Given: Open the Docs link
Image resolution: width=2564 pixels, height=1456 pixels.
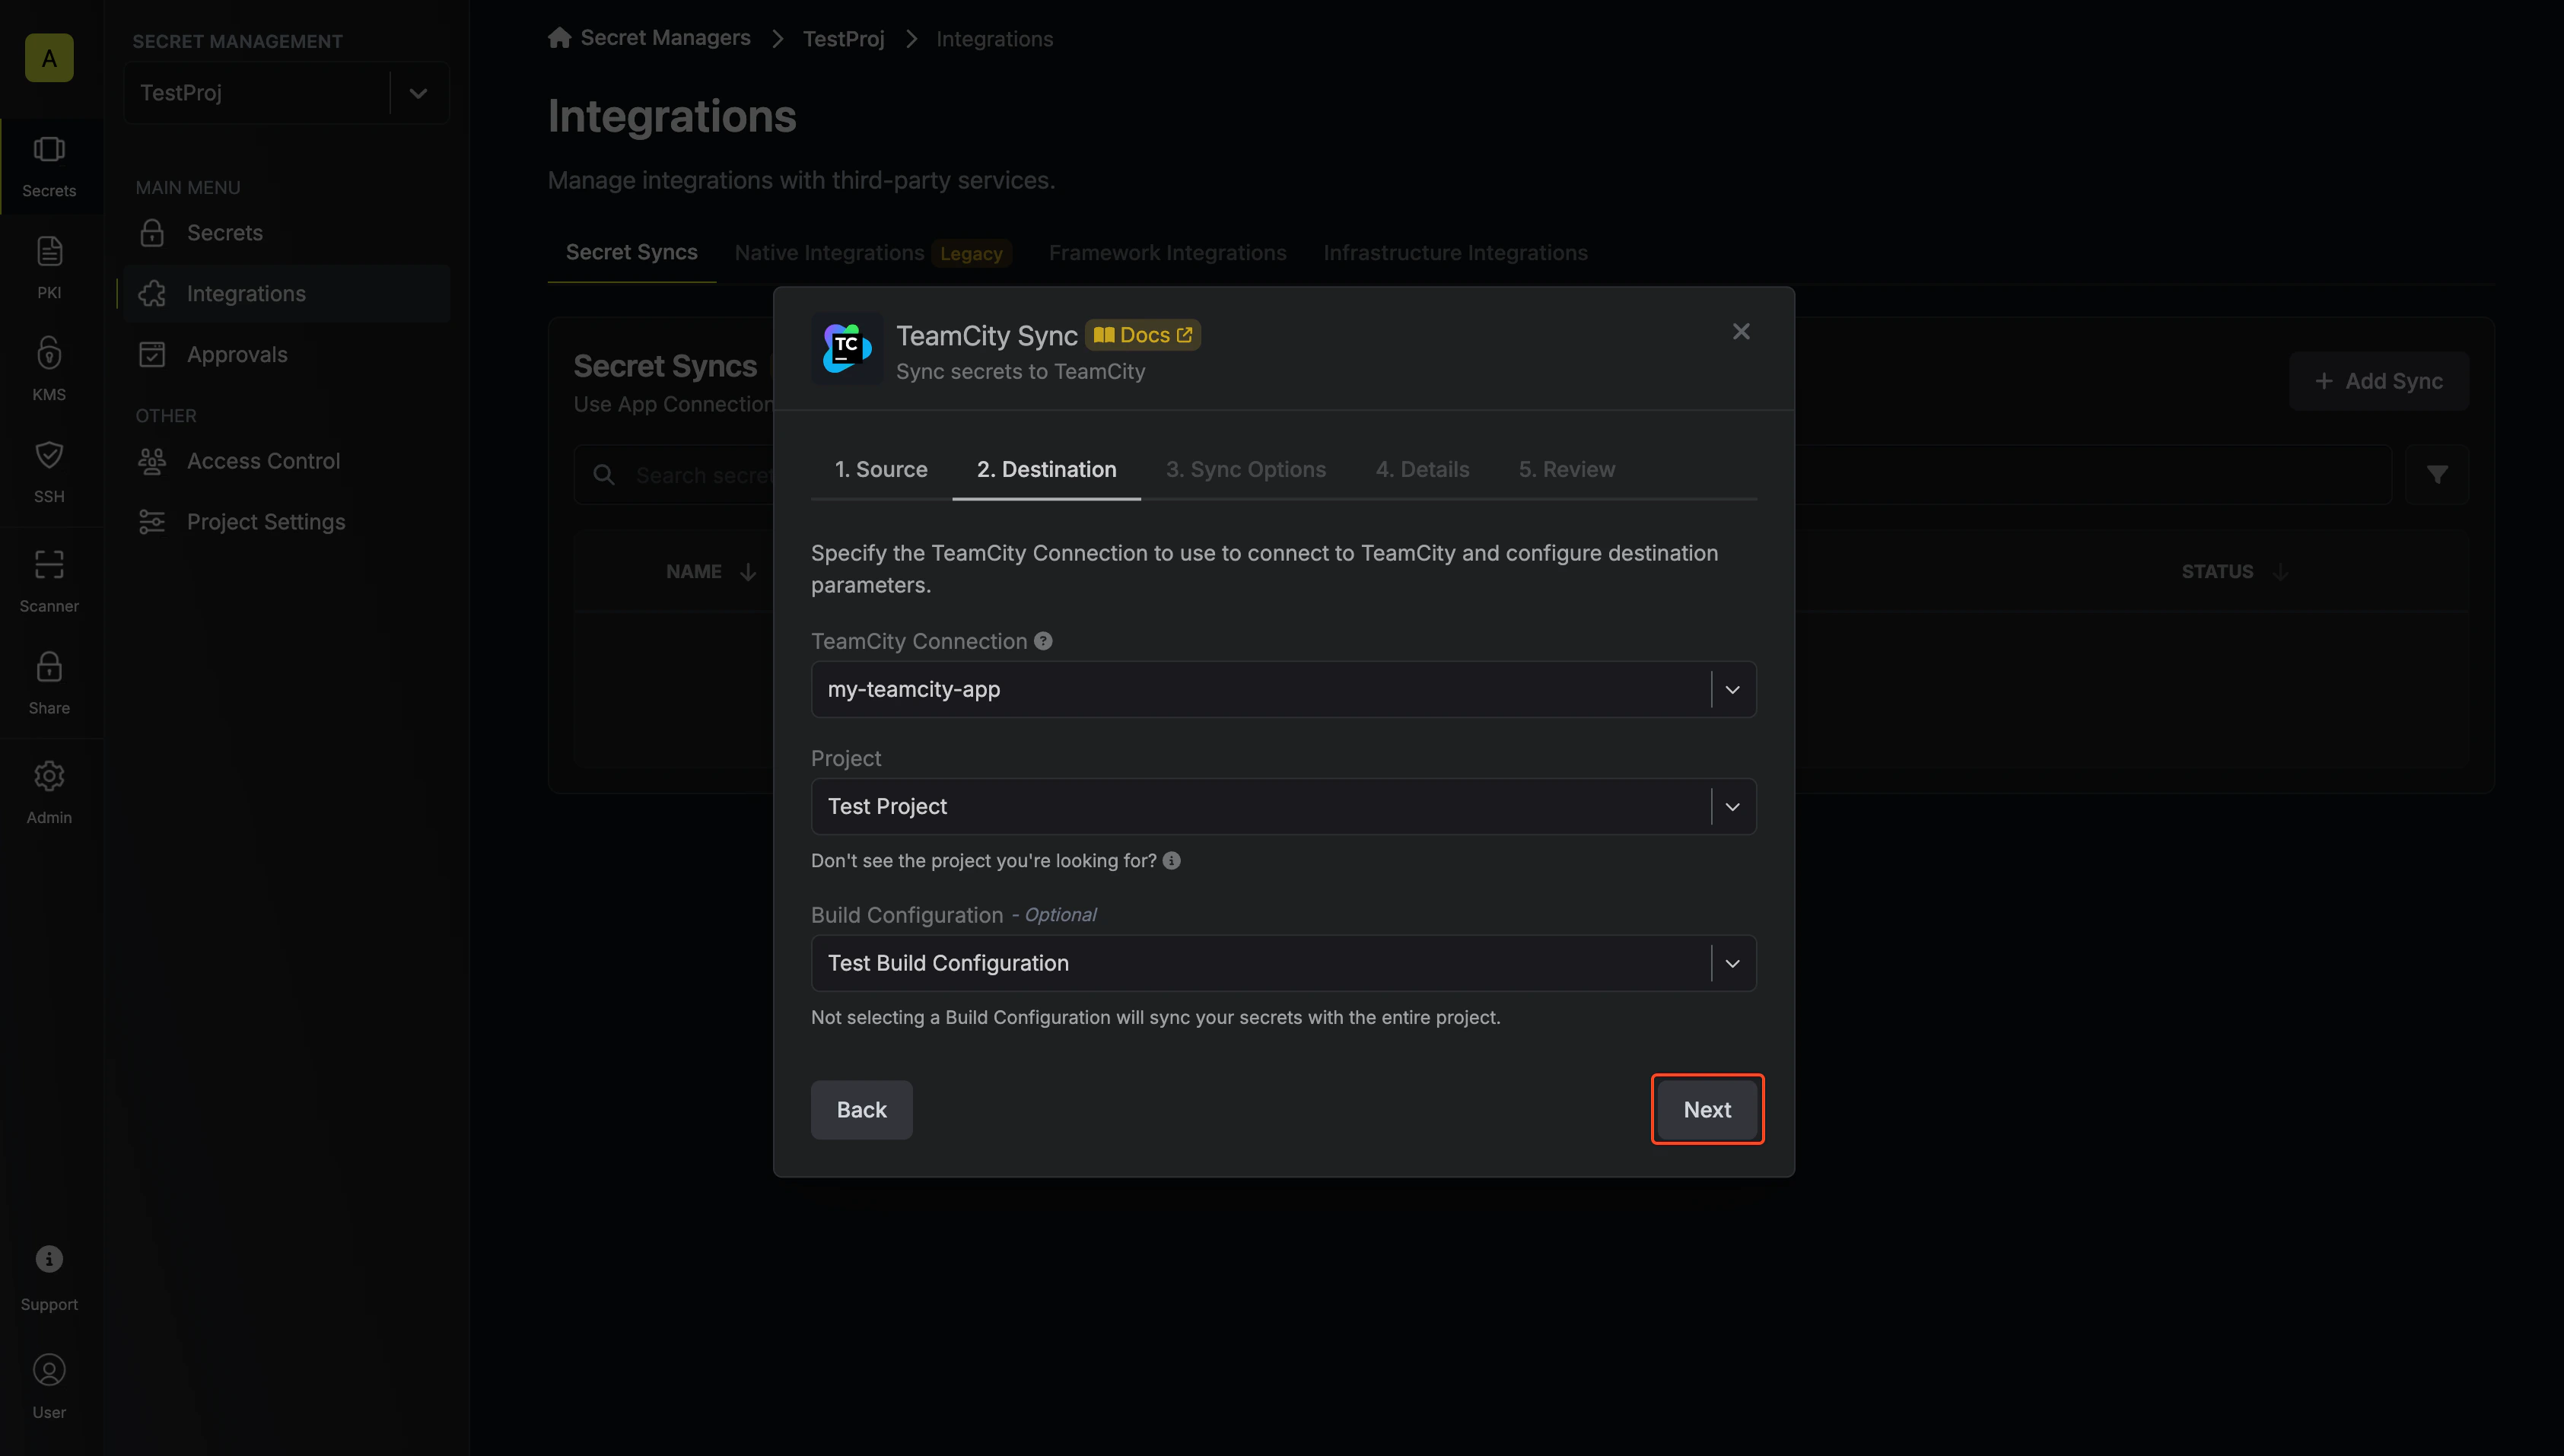Looking at the screenshot, I should point(1142,335).
